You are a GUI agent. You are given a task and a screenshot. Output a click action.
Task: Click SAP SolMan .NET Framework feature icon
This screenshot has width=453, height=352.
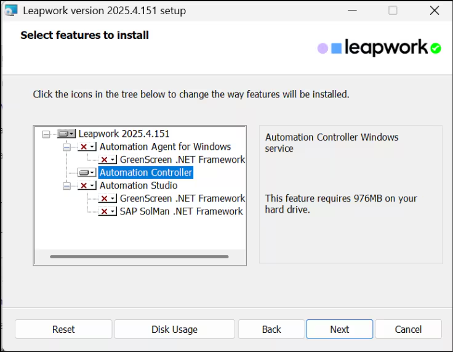click(x=107, y=211)
